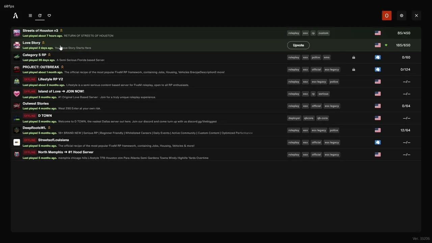Open the StreetsofLouisiana server name
The width and height of the screenshot is (432, 243).
pyautogui.click(x=54, y=140)
